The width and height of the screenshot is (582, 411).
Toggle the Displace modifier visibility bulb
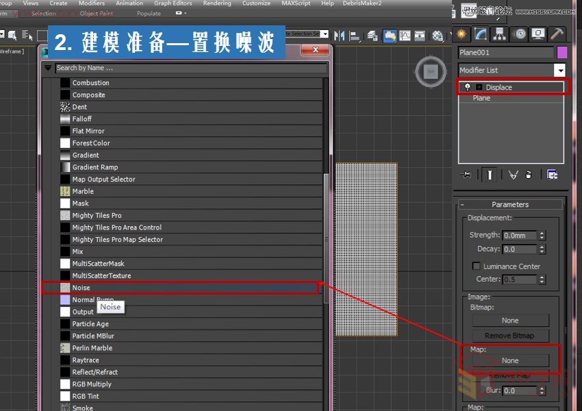tap(468, 87)
